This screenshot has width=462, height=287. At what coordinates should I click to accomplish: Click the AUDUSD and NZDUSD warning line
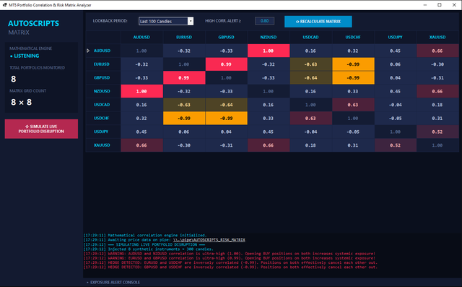tap(230, 254)
